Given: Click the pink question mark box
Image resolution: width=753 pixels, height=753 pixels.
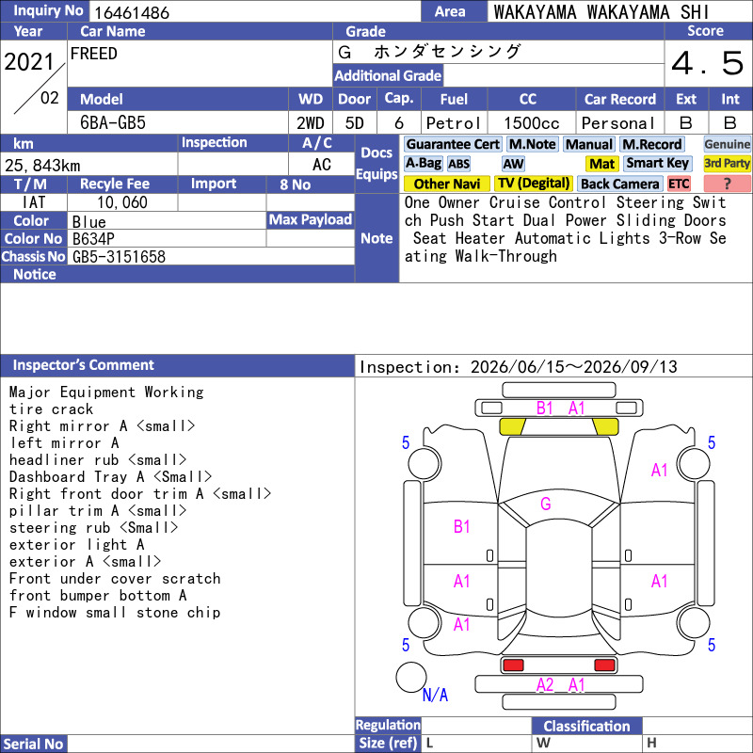Looking at the screenshot, I should (x=727, y=184).
